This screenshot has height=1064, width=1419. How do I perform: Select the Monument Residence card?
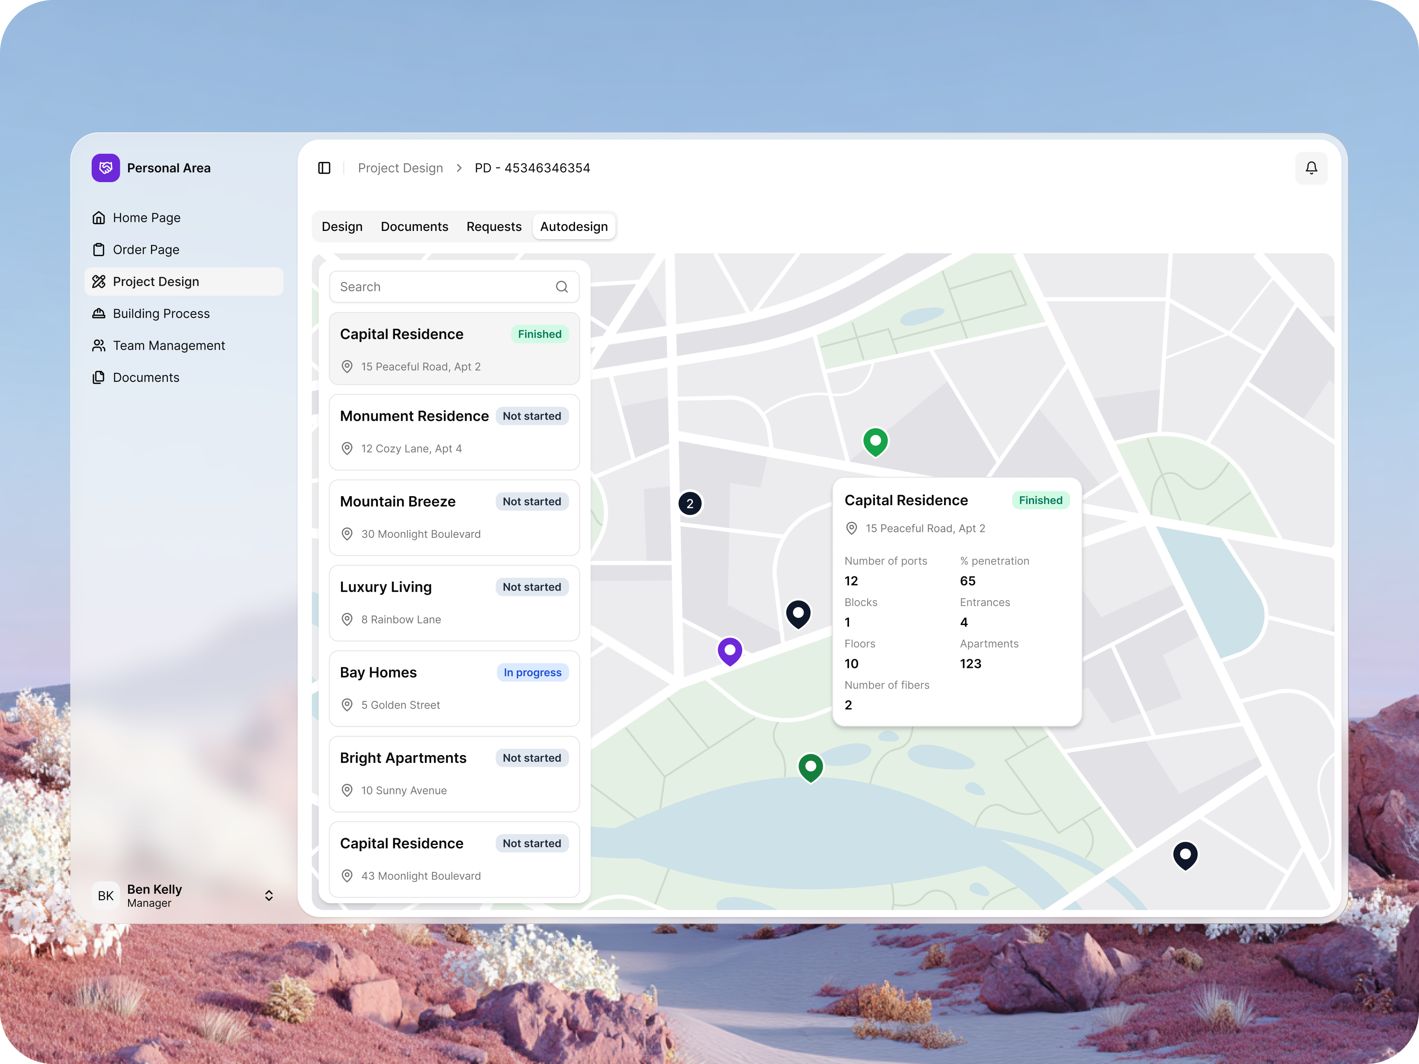(x=454, y=432)
